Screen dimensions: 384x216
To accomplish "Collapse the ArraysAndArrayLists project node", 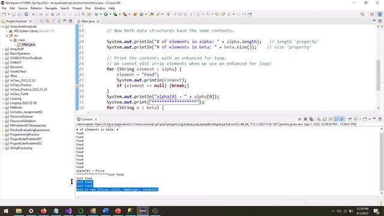I will point(3,26).
